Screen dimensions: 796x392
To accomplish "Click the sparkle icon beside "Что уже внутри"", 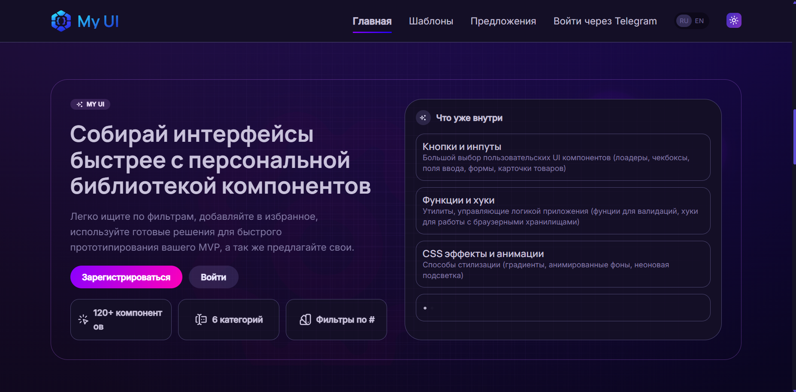I will tap(423, 118).
